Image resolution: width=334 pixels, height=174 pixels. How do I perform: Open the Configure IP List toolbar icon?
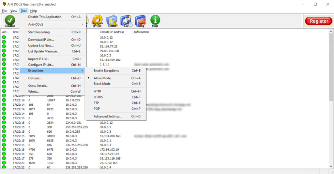[x=97, y=21]
